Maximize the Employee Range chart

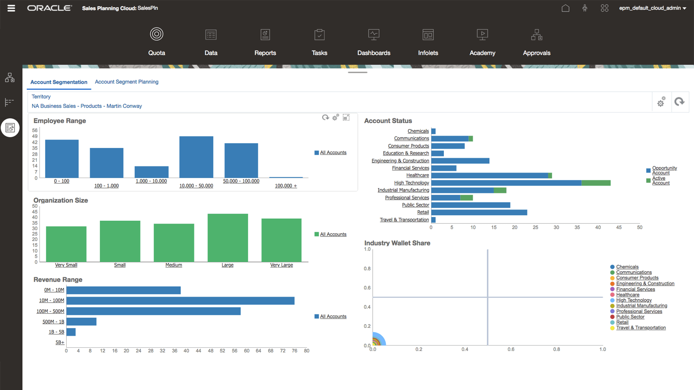pos(346,117)
